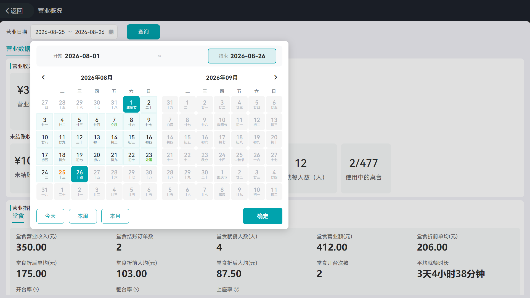Show help for 开台率
This screenshot has width=530, height=298.
coord(36,289)
